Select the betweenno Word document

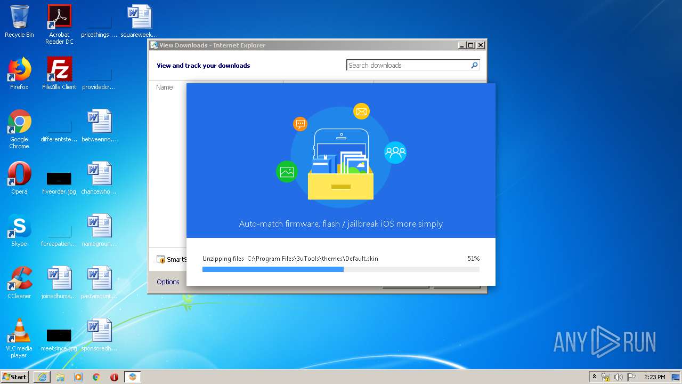click(99, 126)
